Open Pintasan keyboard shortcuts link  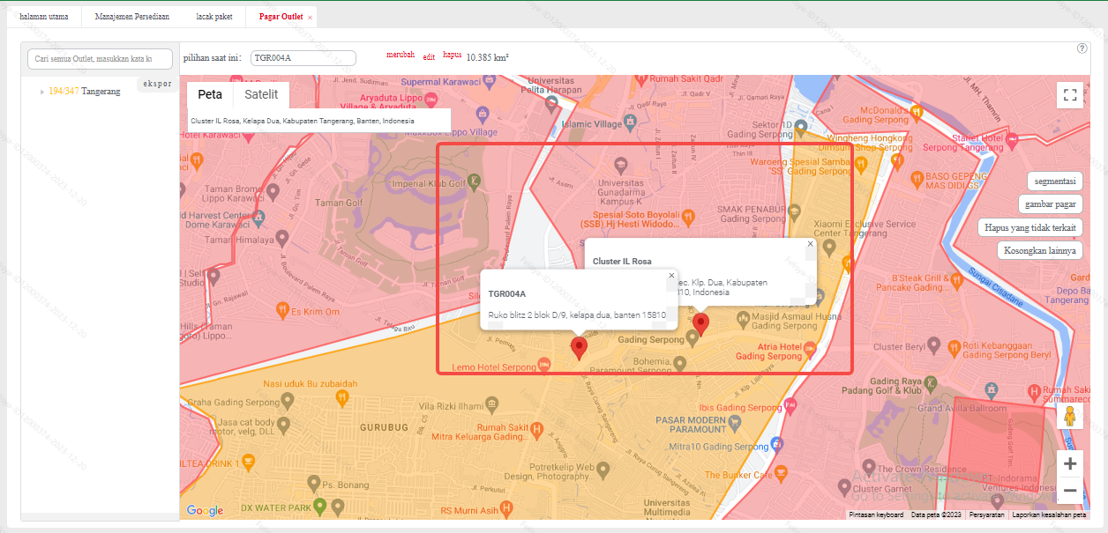click(x=876, y=514)
